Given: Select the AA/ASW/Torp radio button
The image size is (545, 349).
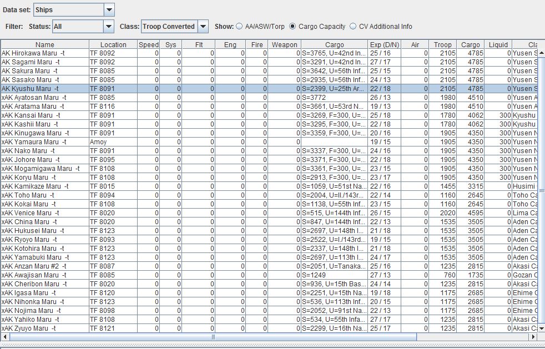Looking at the screenshot, I should [239, 27].
